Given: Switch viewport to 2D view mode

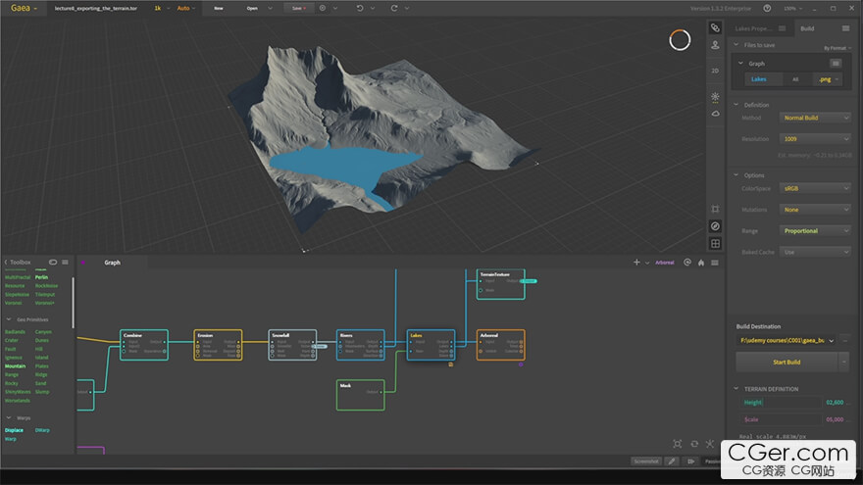Looking at the screenshot, I should [x=715, y=71].
